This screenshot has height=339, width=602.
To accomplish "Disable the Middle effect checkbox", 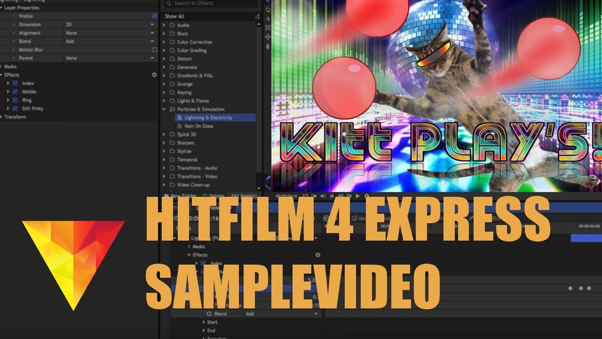I will click(15, 92).
